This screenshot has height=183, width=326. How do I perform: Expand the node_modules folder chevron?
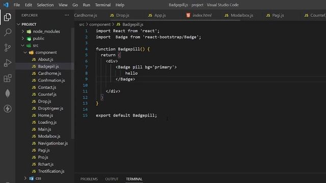(x=23, y=32)
